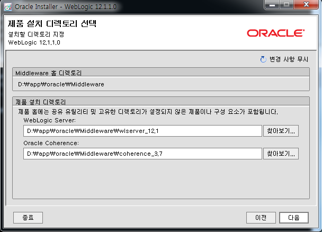Browse for Oracle Coherence directory with 찾아보기
Viewport: 322px width, 232px height.
281,154
